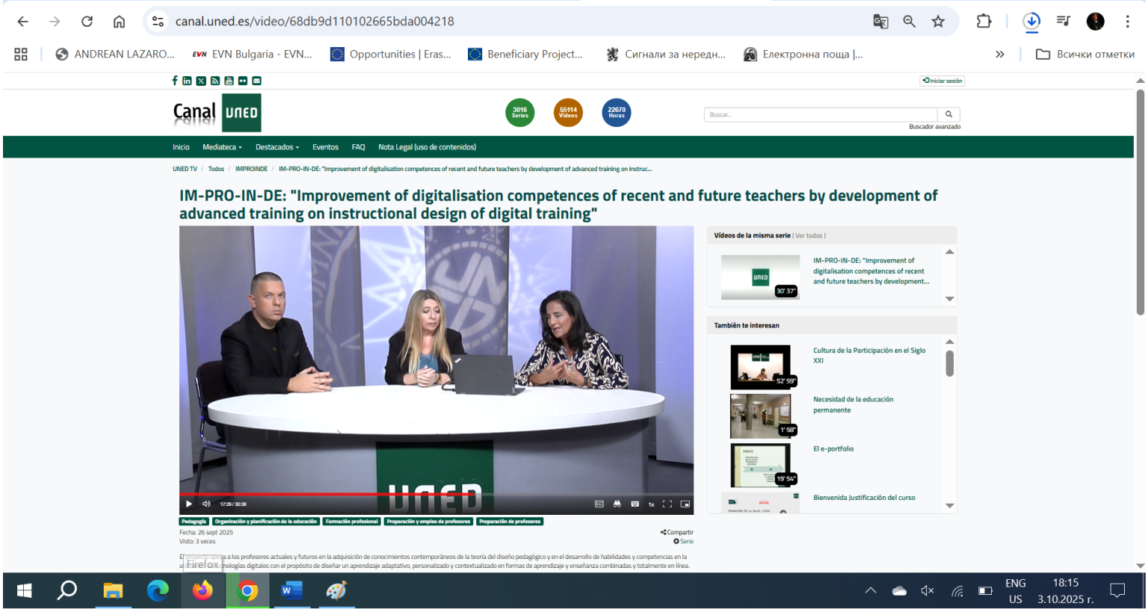Viewport: 1148px width, 609px height.
Task: Mute the video player volume icon
Action: point(206,504)
